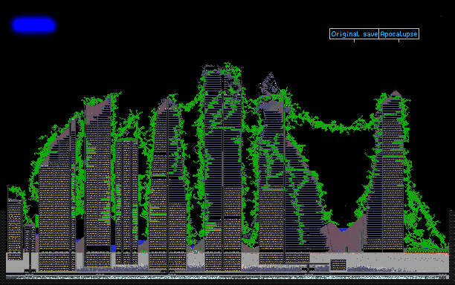This screenshot has height=285, width=455.
Task: Click the twin black pits at far-left underground
Action: click(30, 271)
